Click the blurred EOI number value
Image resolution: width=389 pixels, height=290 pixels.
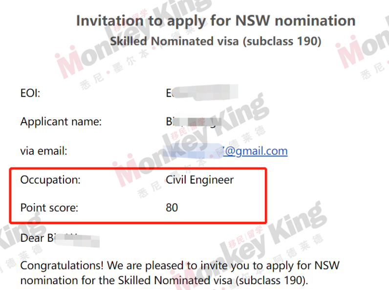click(x=202, y=93)
